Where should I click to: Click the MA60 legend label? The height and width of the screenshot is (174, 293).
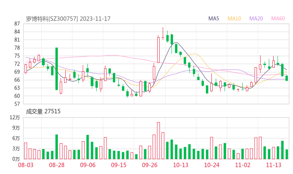pyautogui.click(x=278, y=19)
